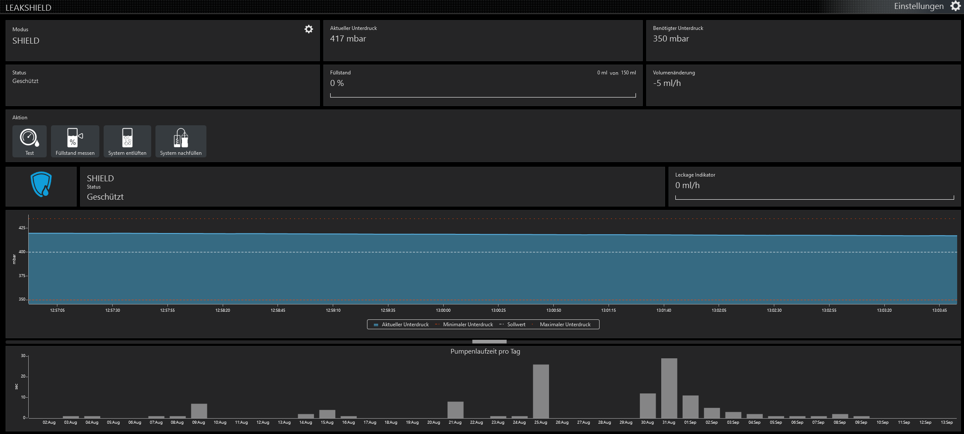The height and width of the screenshot is (434, 964).
Task: Click the Füllstand level bar
Action: click(483, 95)
